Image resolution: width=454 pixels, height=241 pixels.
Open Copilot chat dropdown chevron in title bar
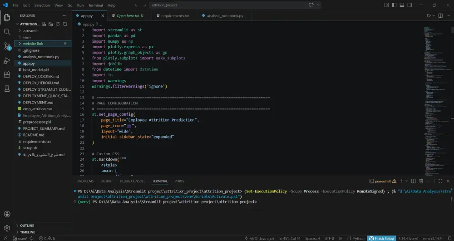click(x=319, y=5)
